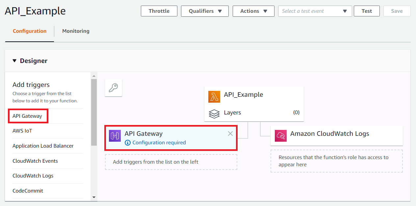The height and width of the screenshot is (206, 416).
Task: Add the CloudWatch Events trigger
Action: [35, 161]
